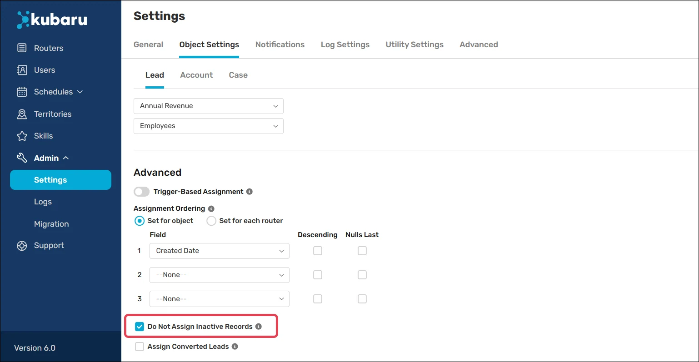The width and height of the screenshot is (699, 362).
Task: Click the Territories map pin icon
Action: point(22,114)
